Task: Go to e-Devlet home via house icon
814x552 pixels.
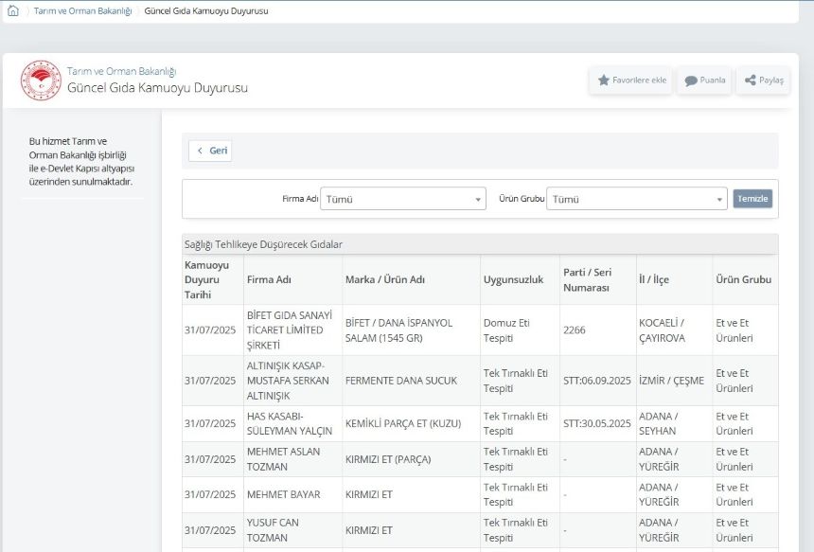Action: coord(13,10)
